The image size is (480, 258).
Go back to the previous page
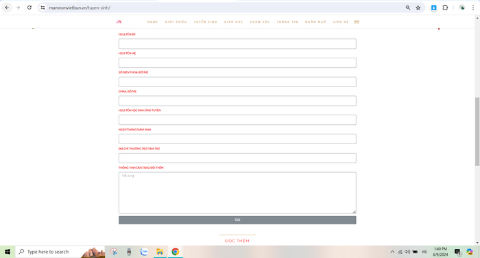(7, 8)
